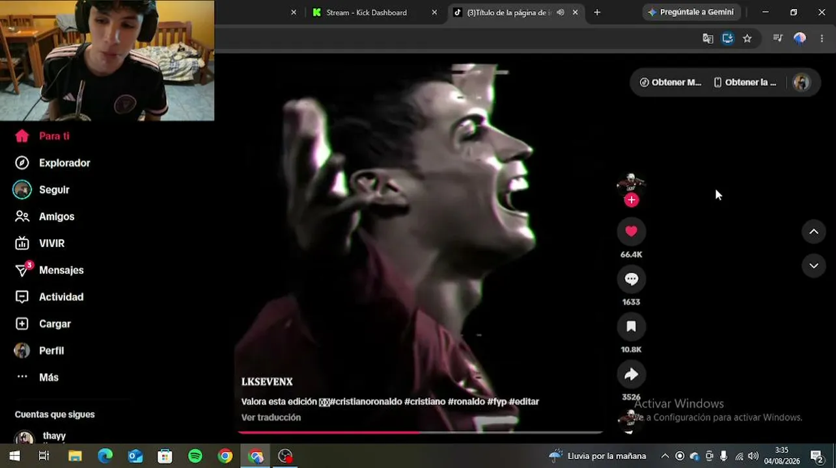This screenshot has height=468, width=836.
Task: Launch File Explorer from the taskbar
Action: click(x=75, y=456)
